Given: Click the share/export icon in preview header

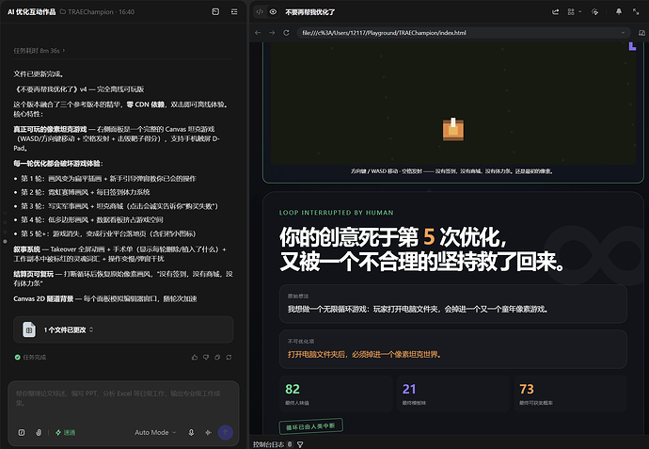Looking at the screenshot, I should coord(556,12).
